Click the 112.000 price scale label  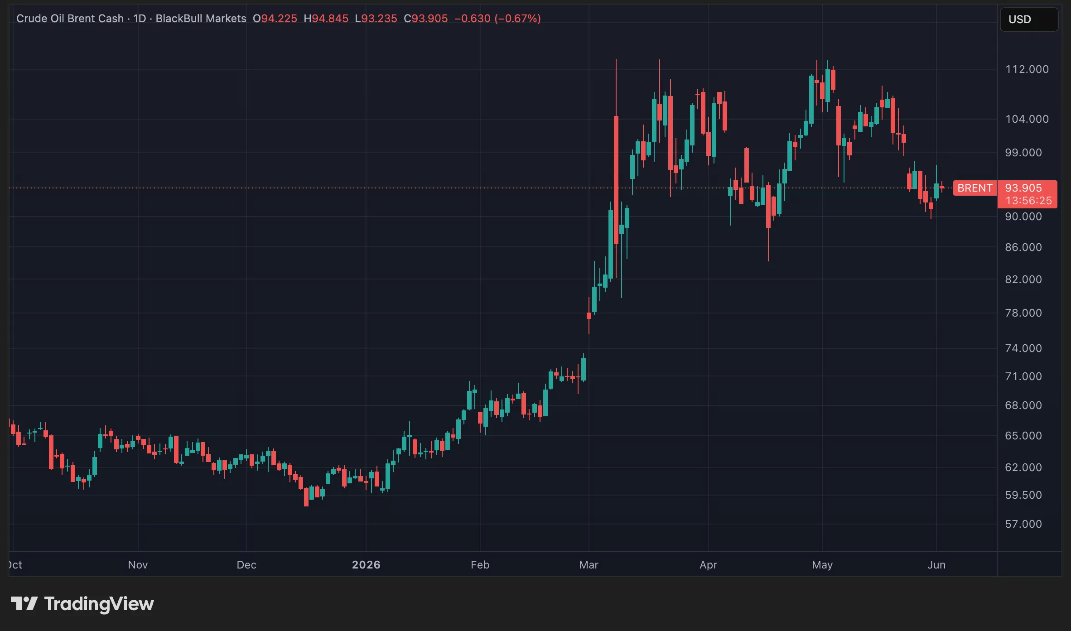(x=1027, y=69)
